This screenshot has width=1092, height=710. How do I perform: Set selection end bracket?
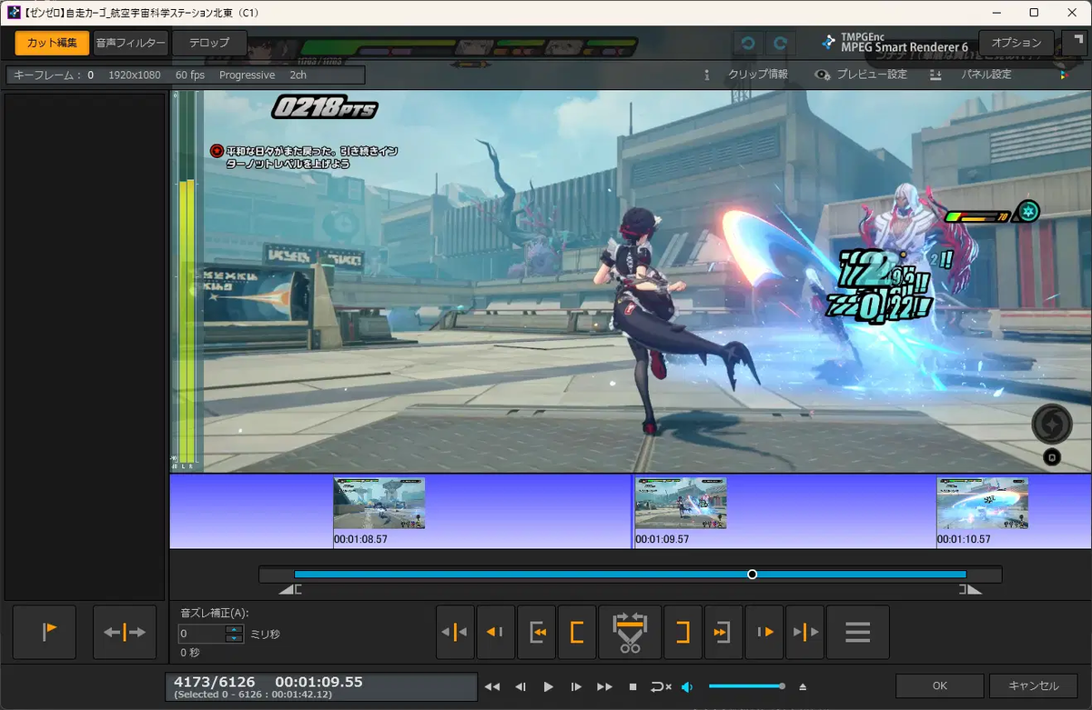point(683,632)
